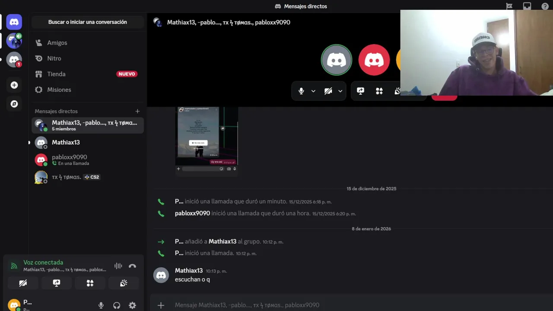Viewport: 553px width, 311px height.
Task: Click Voz conectada status text
Action: tap(43, 262)
